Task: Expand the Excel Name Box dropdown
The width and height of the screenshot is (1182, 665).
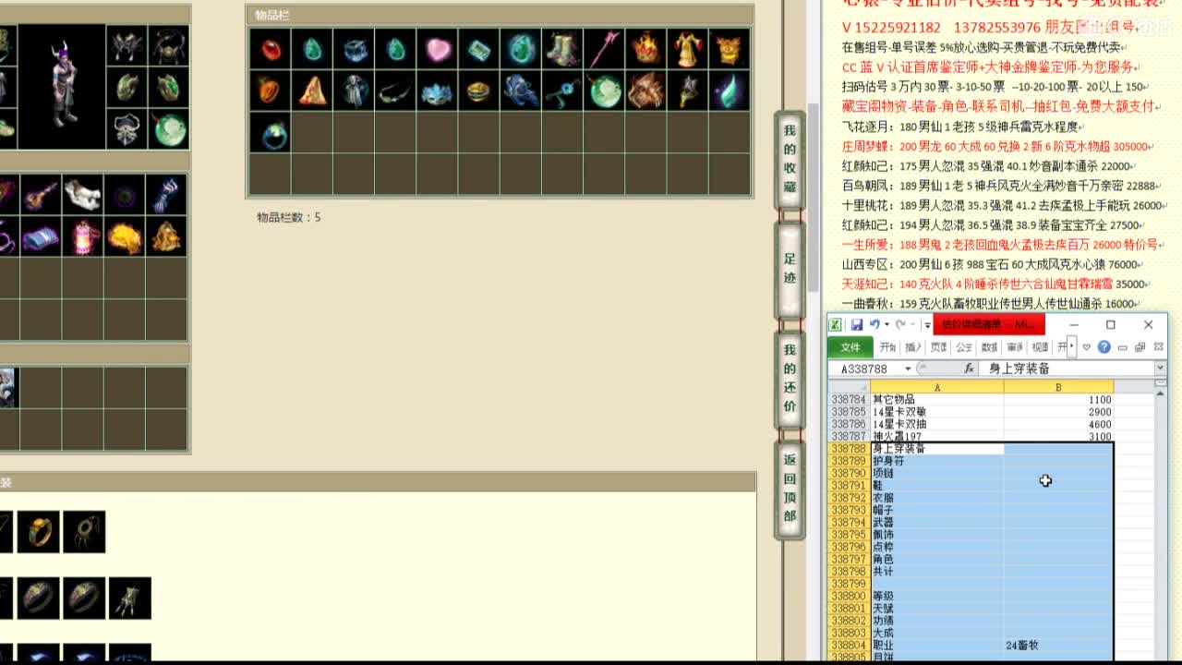Action: pos(908,369)
